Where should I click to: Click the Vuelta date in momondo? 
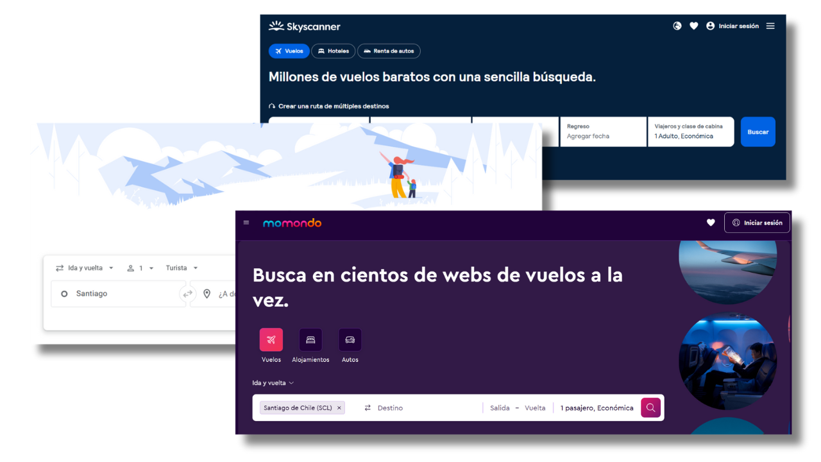[535, 408]
